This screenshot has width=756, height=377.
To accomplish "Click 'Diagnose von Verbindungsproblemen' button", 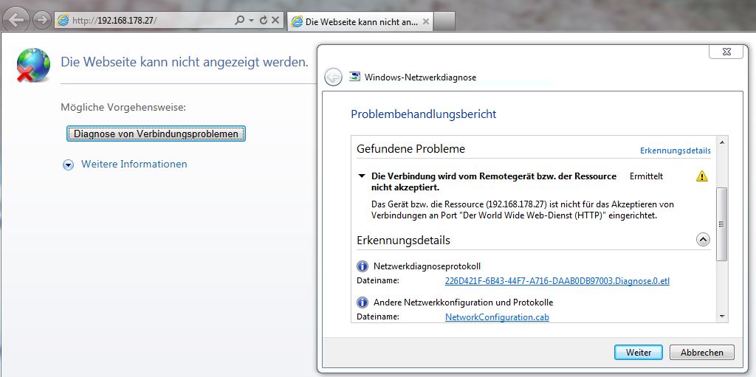I will pyautogui.click(x=156, y=134).
